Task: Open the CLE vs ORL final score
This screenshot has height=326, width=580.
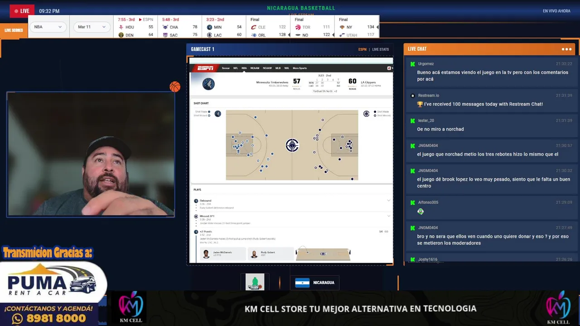Action: (268, 27)
